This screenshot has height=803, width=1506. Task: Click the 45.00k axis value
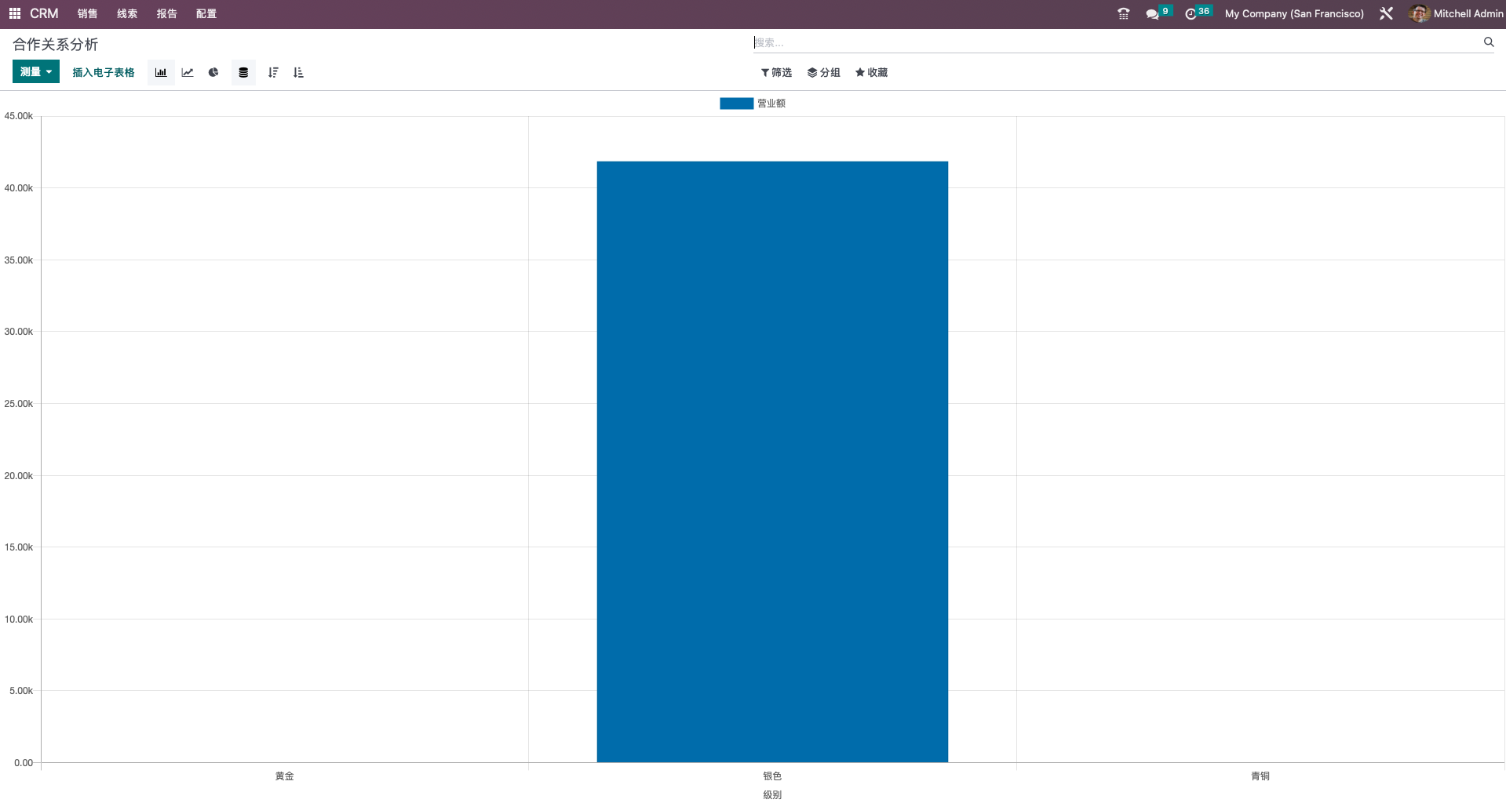point(19,116)
